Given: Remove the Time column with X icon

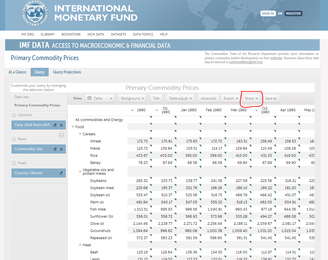Looking at the screenshot, I should click(62, 125).
